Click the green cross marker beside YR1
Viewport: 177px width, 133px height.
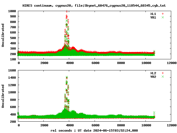[163, 17]
